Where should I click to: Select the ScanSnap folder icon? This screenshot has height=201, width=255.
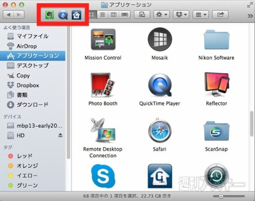point(216,131)
